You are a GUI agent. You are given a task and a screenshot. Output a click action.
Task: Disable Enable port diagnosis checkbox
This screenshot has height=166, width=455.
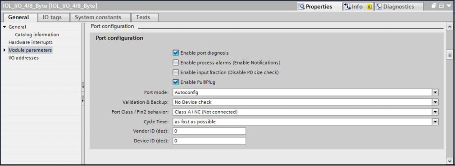click(x=176, y=53)
